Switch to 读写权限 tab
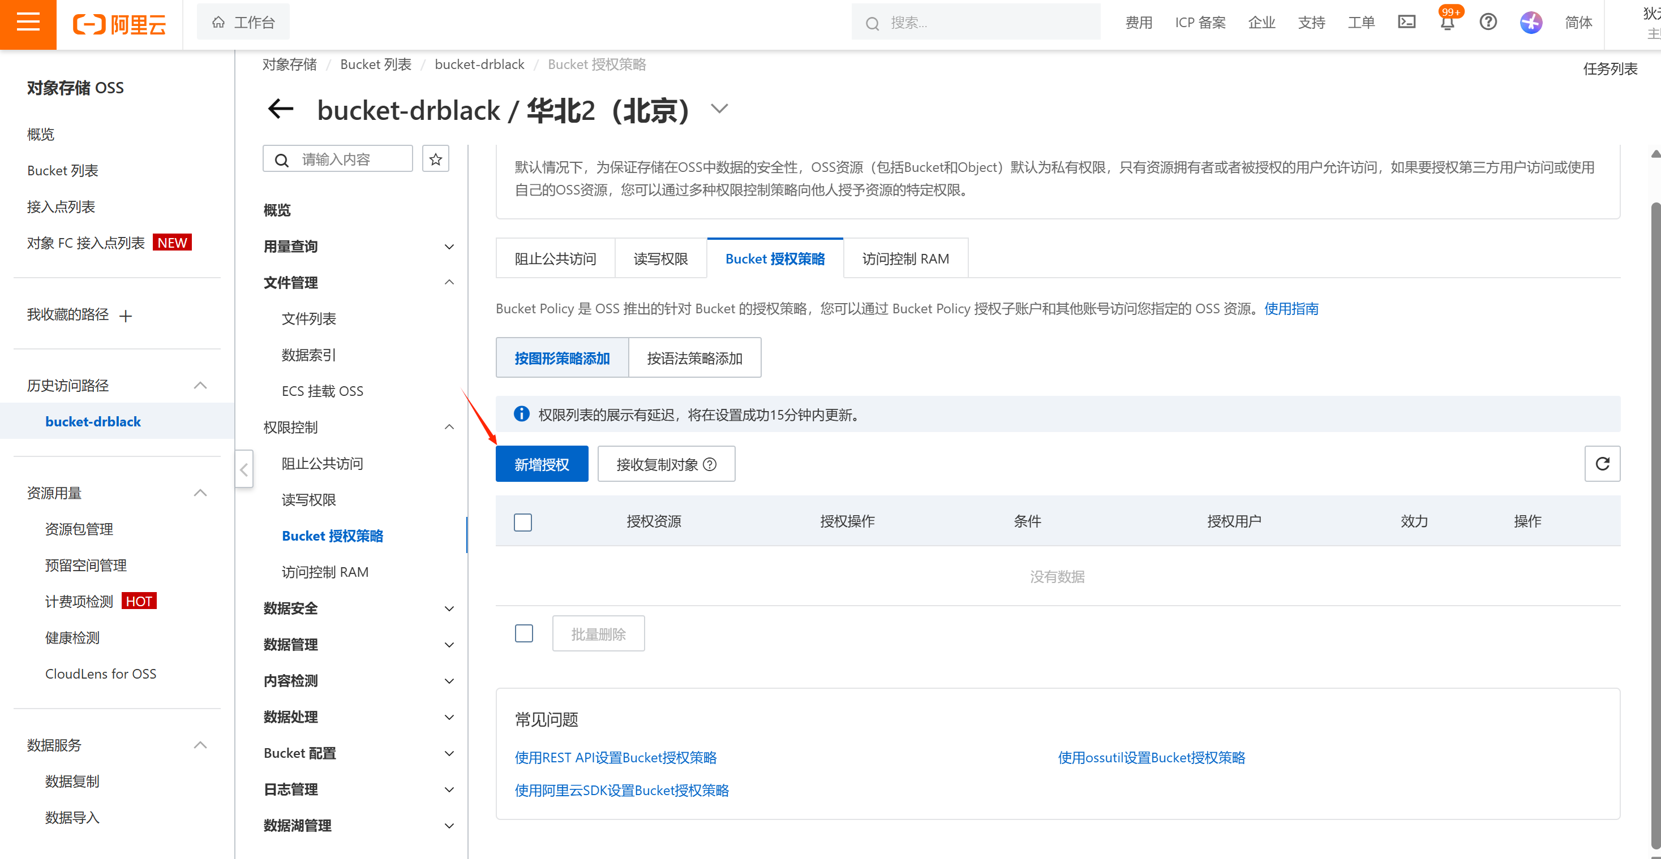 pyautogui.click(x=661, y=258)
